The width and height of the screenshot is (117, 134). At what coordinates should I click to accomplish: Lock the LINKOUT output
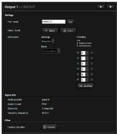tap(68, 31)
